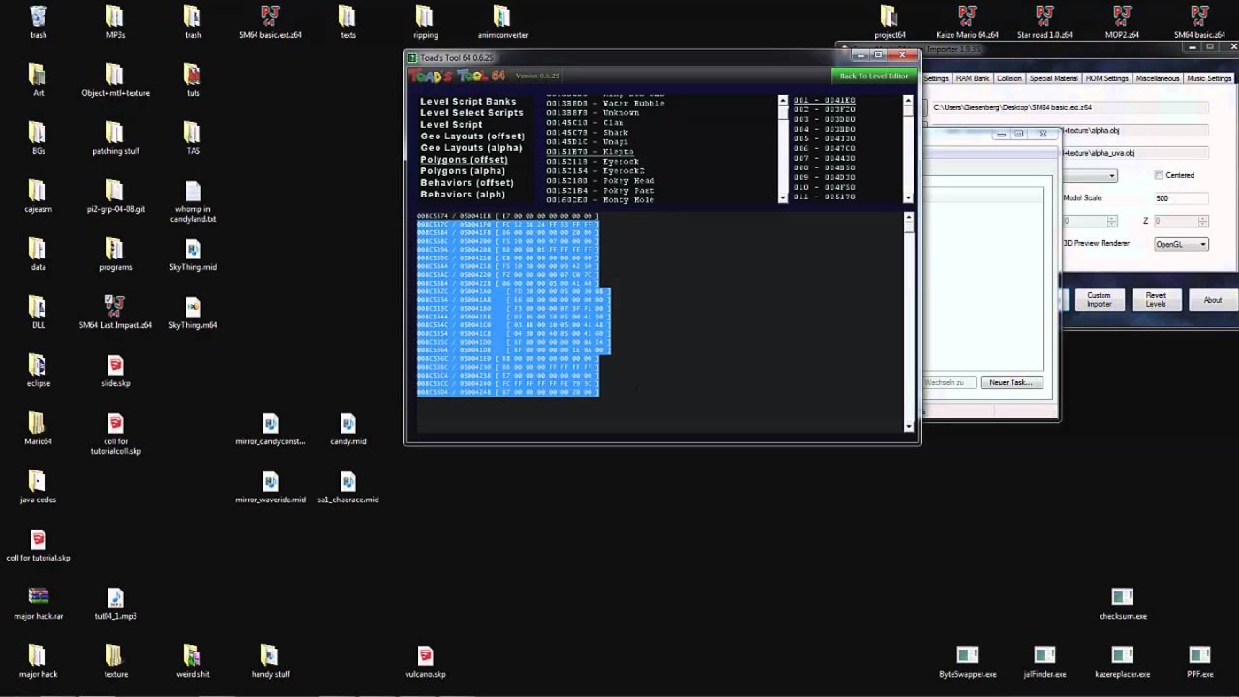Viewport: 1239px width, 697px height.
Task: Open the MP3s folder icon
Action: pos(115,16)
